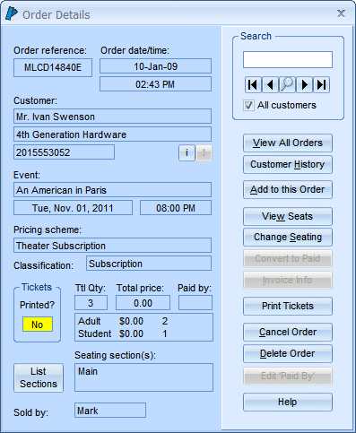Image resolution: width=356 pixels, height=433 pixels.
Task: Click the yellow 'No' printed indicator
Action: 38,325
